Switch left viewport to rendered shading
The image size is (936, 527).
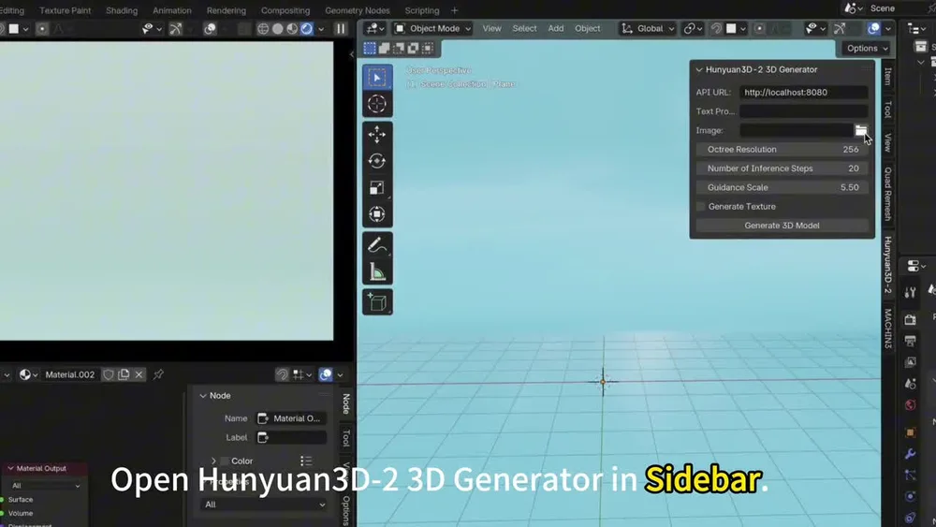click(x=306, y=29)
